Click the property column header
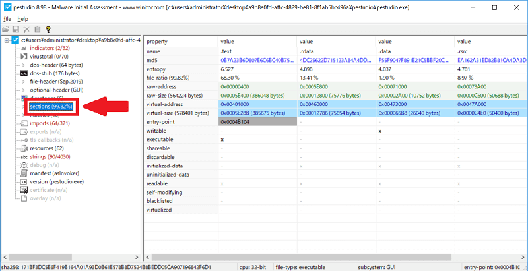 pyautogui.click(x=181, y=42)
